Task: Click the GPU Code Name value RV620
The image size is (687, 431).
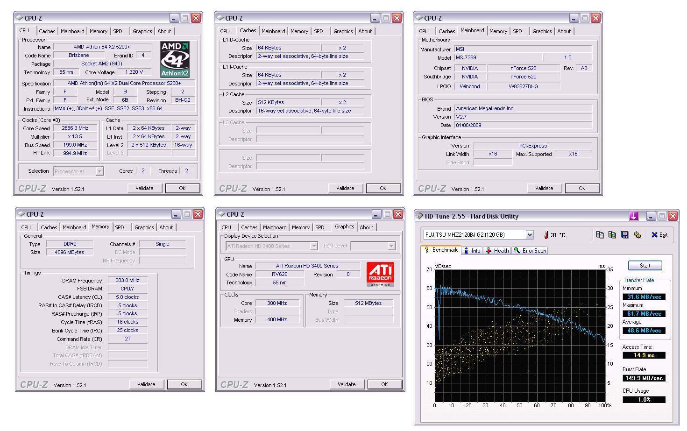Action: 279,274
